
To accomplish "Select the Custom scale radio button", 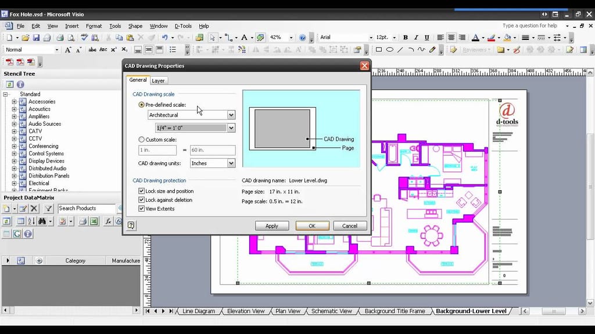I will [141, 139].
